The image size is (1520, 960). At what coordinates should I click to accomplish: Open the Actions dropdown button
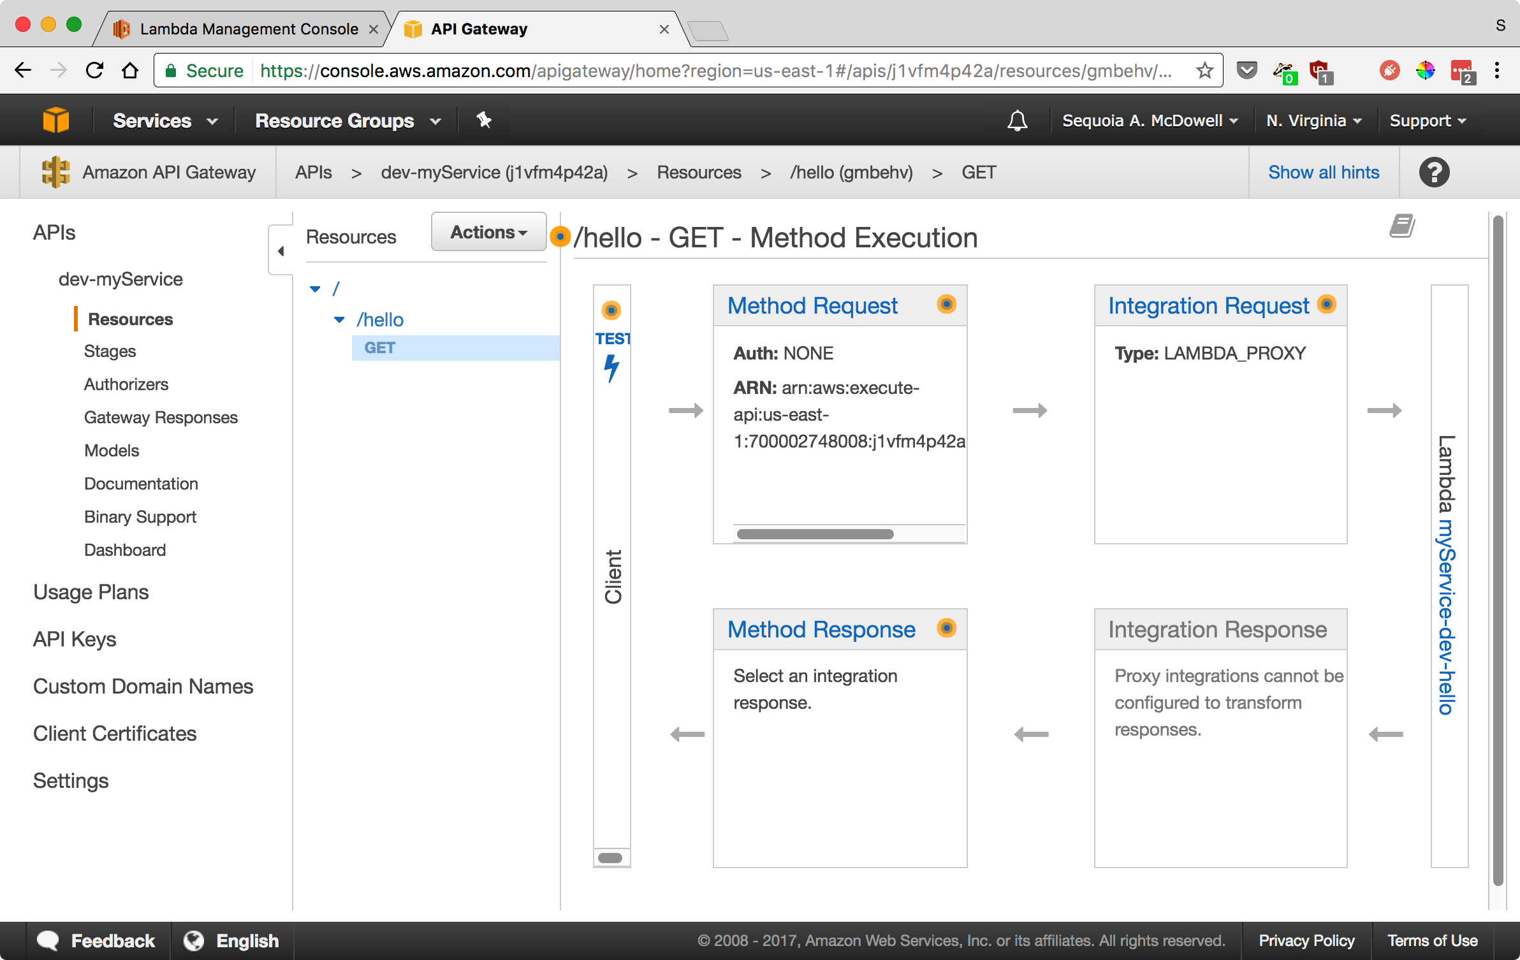[489, 232]
